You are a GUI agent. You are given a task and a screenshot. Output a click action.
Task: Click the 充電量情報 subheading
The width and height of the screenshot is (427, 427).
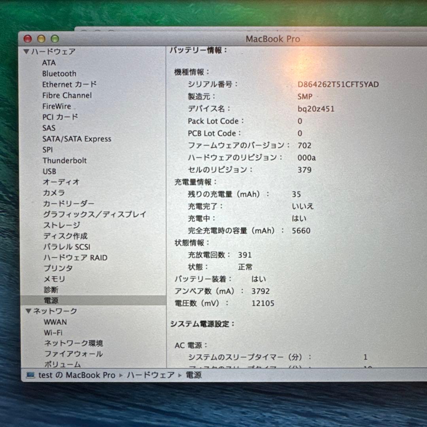tap(196, 182)
